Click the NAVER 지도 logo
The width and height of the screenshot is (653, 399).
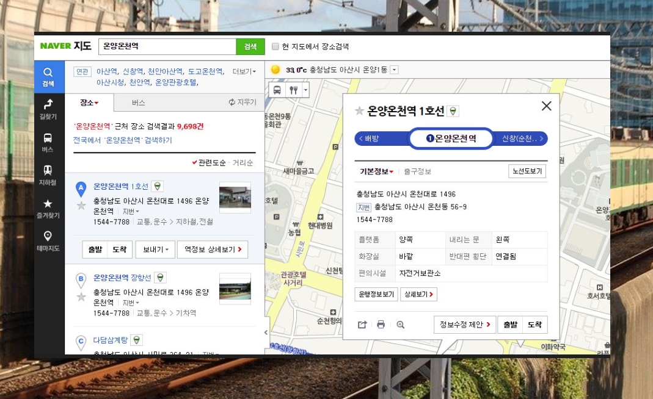(x=66, y=46)
